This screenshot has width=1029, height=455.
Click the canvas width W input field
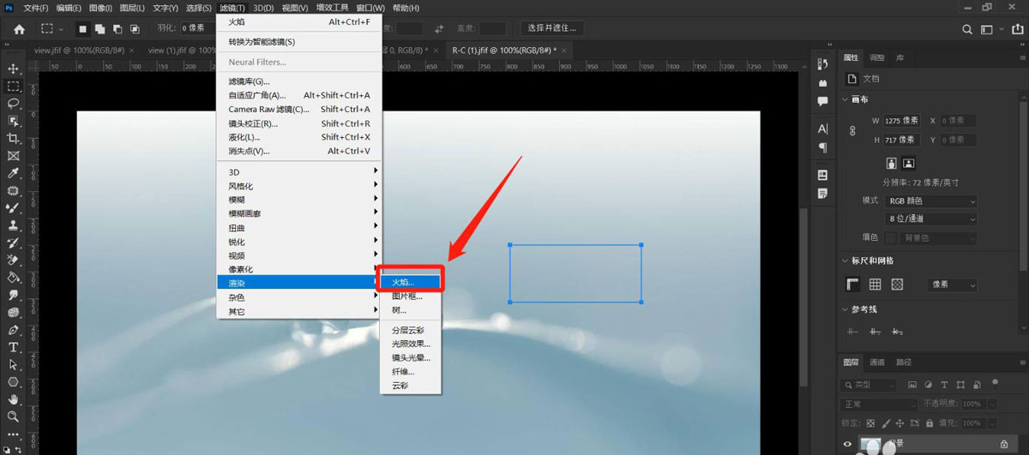coord(901,121)
